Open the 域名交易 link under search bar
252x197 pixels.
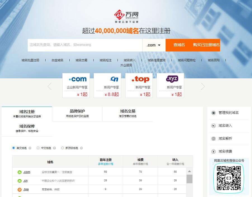(x=81, y=60)
